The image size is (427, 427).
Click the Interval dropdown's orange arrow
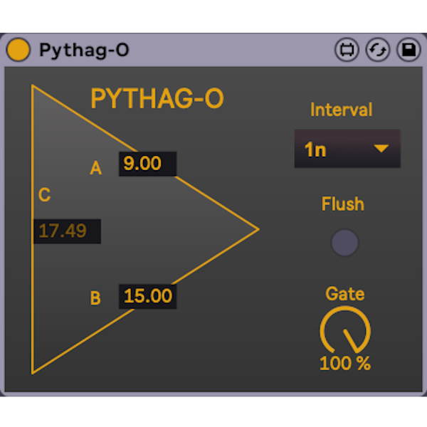click(382, 149)
